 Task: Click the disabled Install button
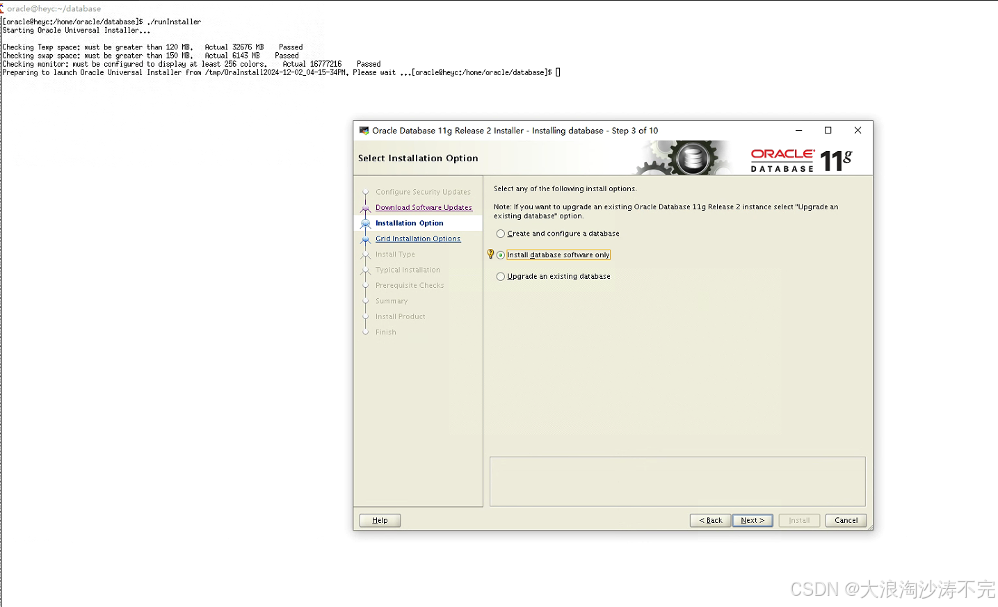tap(799, 520)
